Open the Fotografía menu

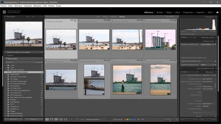point(28,6)
